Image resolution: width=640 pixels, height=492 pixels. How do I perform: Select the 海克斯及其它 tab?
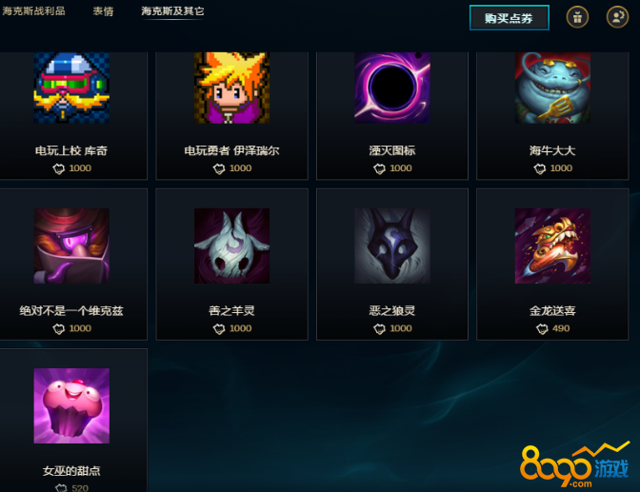172,11
